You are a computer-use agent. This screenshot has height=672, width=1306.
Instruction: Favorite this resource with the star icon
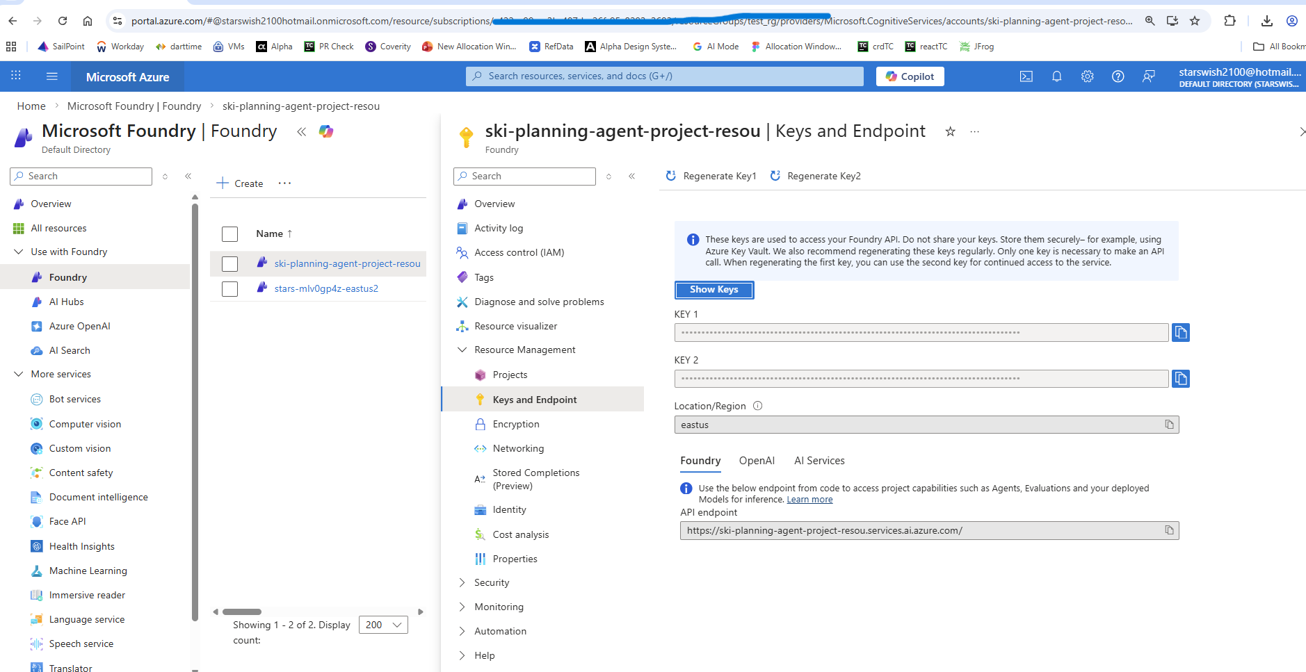coord(950,131)
